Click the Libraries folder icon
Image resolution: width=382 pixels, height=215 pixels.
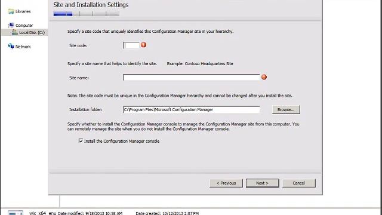[x=11, y=11]
